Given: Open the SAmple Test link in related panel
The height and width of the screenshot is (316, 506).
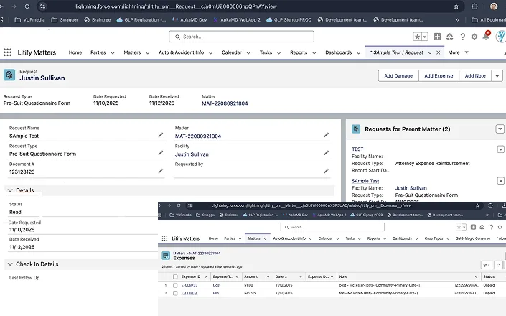Looking at the screenshot, I should 365,181.
